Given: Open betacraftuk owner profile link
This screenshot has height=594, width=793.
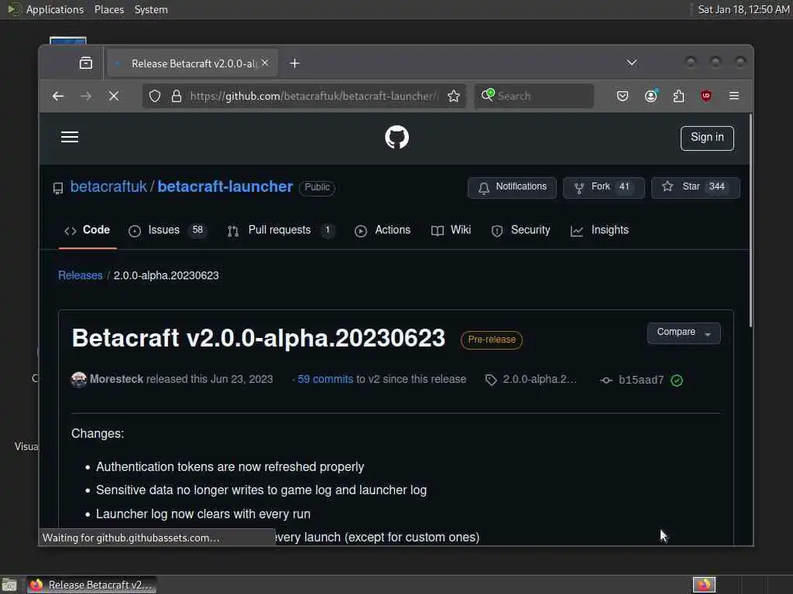Looking at the screenshot, I should tap(108, 187).
